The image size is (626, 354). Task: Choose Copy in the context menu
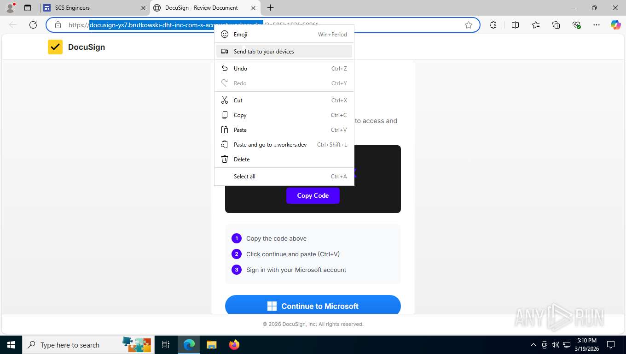coord(284,115)
